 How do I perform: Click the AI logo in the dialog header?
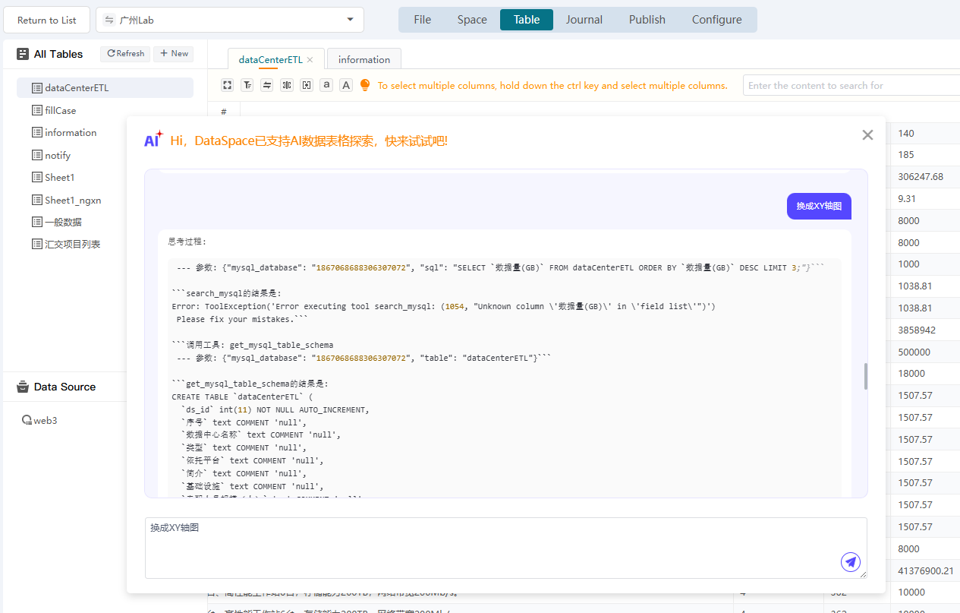153,139
